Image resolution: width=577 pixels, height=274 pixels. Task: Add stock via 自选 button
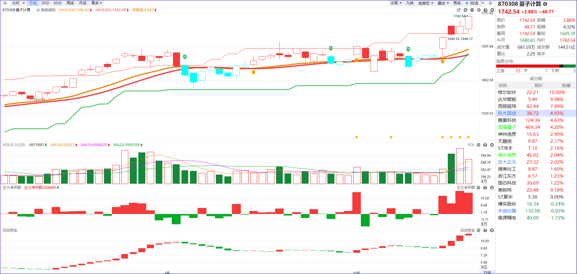click(x=472, y=3)
